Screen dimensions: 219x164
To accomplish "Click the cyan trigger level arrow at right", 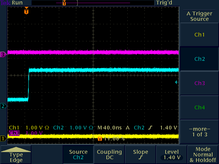I will (x=176, y=82).
